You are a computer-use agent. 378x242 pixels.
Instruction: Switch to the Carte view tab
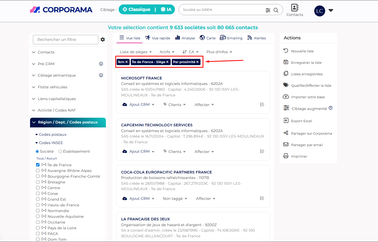[x=208, y=38]
